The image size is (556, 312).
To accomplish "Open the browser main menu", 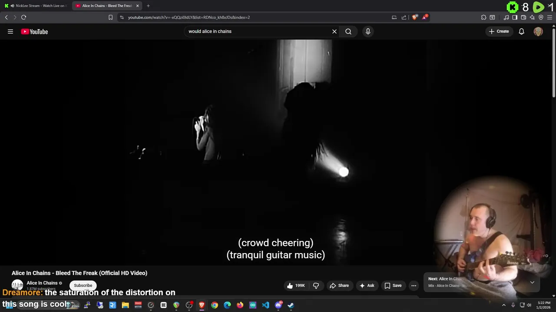I will pyautogui.click(x=549, y=17).
